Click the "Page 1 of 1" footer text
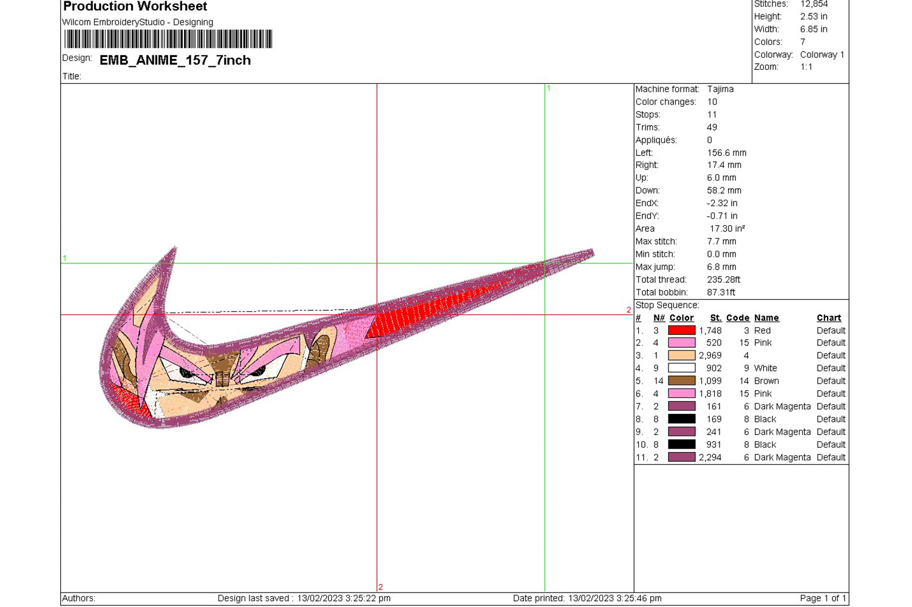The width and height of the screenshot is (912, 607). (822, 598)
